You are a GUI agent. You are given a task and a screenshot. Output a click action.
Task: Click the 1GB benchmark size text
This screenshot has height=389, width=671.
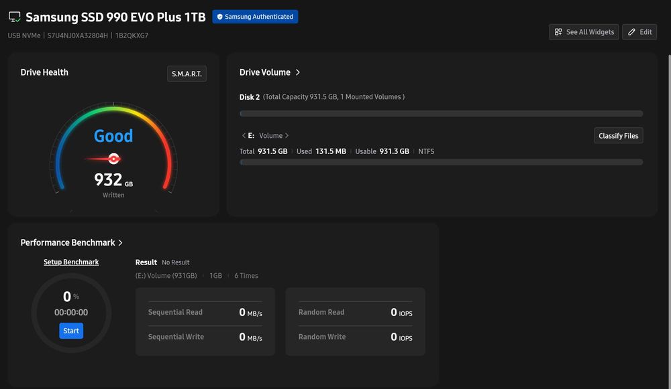[x=215, y=275]
